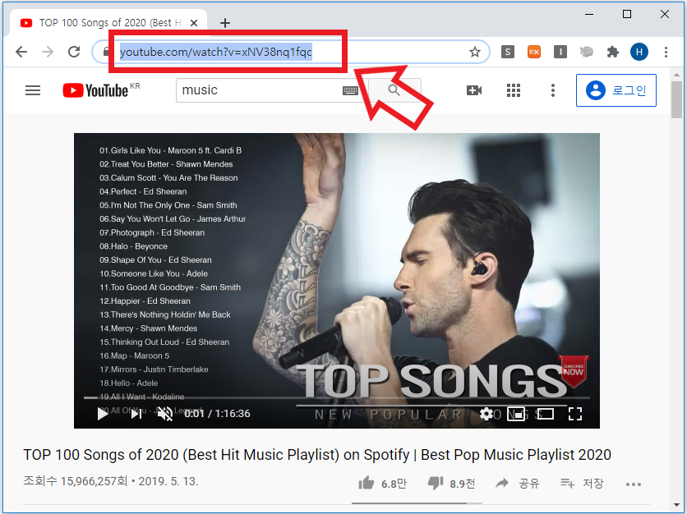Minimize the Chrome window
This screenshot has height=514, width=687.
(x=589, y=14)
